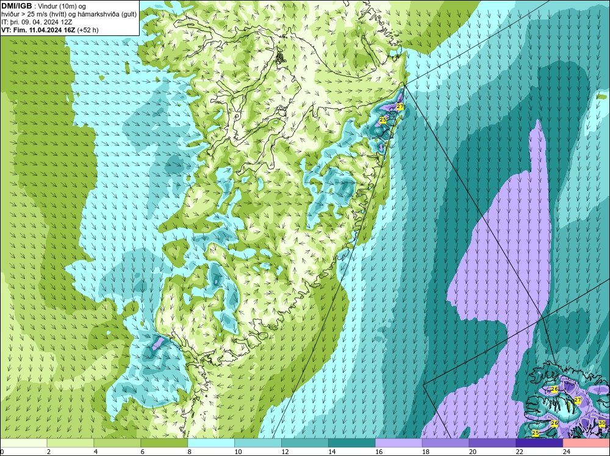Image resolution: width=610 pixels, height=456 pixels.
Task: Click the legend scale value 2
Action: [x=49, y=452]
